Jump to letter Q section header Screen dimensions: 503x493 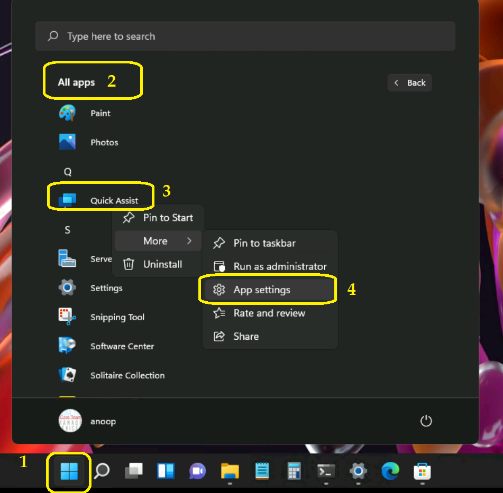[x=68, y=172]
